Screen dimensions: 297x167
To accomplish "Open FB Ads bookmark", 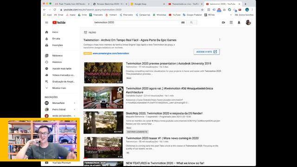I will [209, 15].
